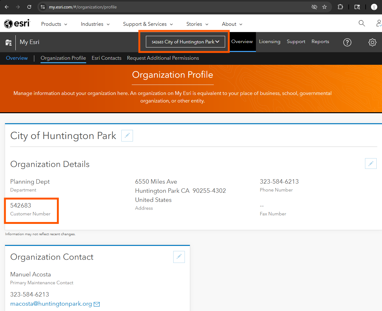382x311 pixels.
Task: Expand the About menu
Action: coord(232,24)
